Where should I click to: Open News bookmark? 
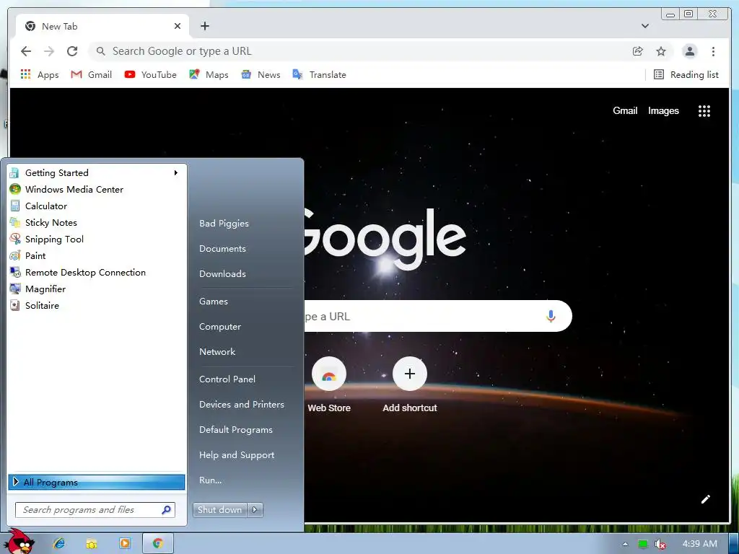tap(261, 74)
